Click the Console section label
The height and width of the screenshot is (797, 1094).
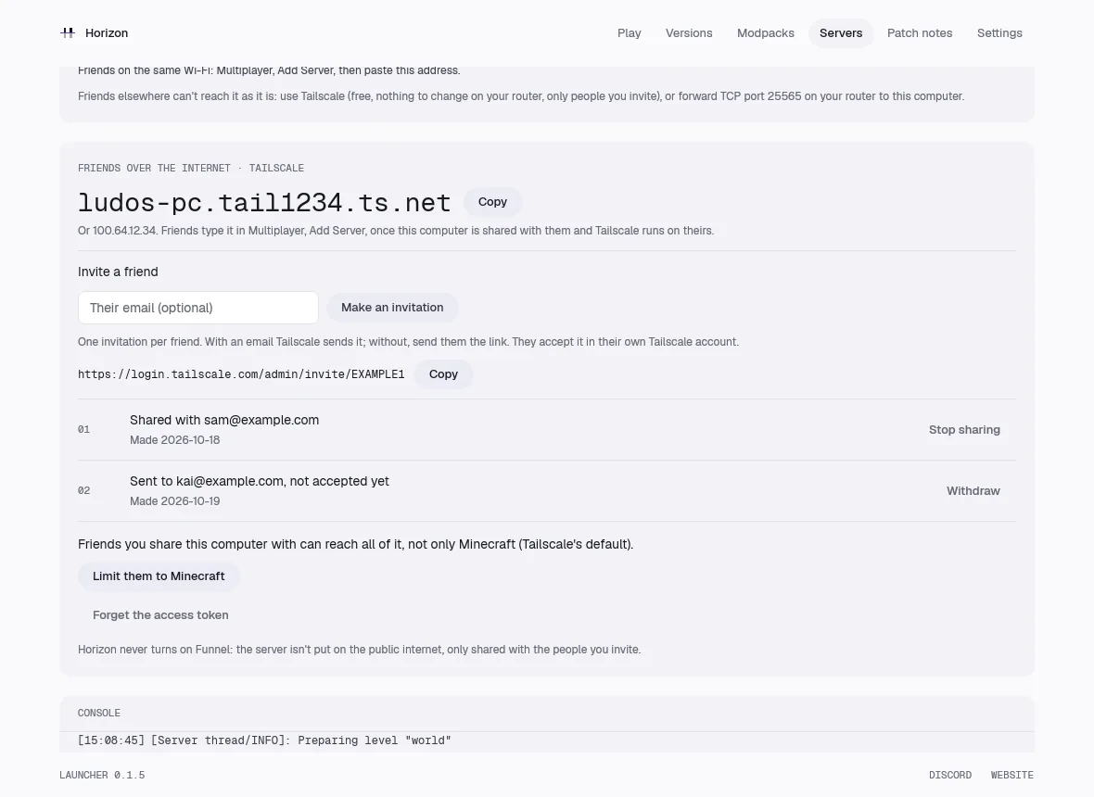click(99, 713)
